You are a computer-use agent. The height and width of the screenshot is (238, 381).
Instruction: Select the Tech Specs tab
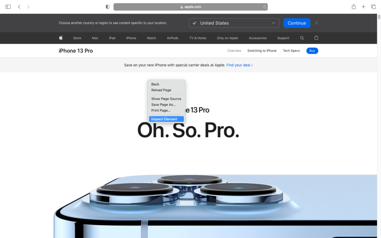click(291, 51)
